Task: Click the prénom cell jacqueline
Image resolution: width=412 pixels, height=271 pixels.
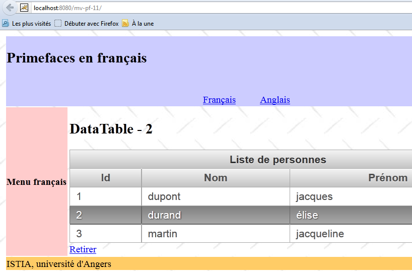Action: point(320,234)
